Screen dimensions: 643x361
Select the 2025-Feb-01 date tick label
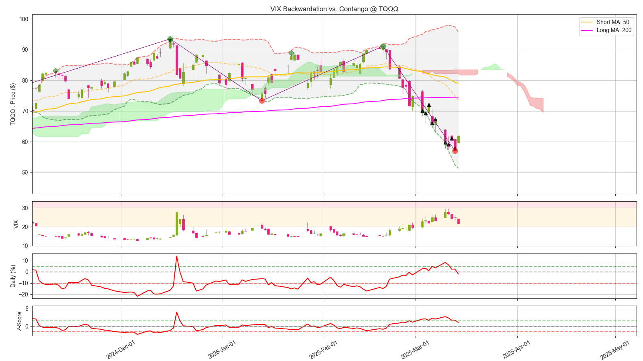coord(323,349)
